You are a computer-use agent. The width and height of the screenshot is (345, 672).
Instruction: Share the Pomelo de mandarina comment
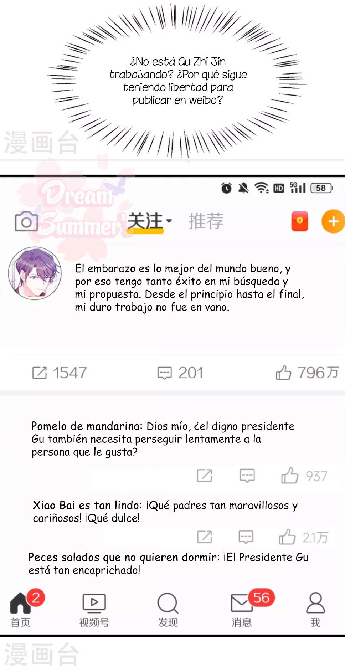click(205, 476)
